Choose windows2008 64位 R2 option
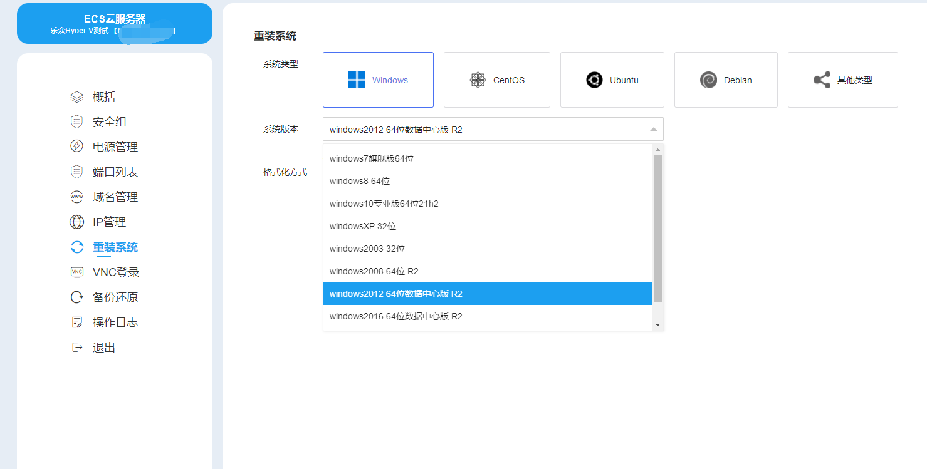 pyautogui.click(x=488, y=271)
